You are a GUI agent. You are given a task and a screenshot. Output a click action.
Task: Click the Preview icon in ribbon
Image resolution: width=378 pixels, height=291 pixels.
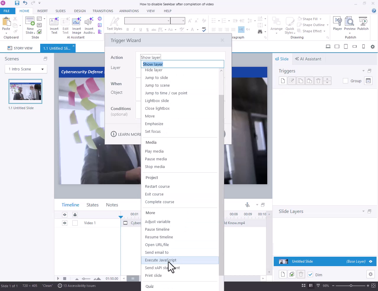click(x=350, y=23)
